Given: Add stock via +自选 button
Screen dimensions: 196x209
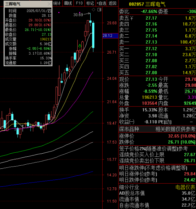Looking at the screenshot, I should click(x=101, y=3).
